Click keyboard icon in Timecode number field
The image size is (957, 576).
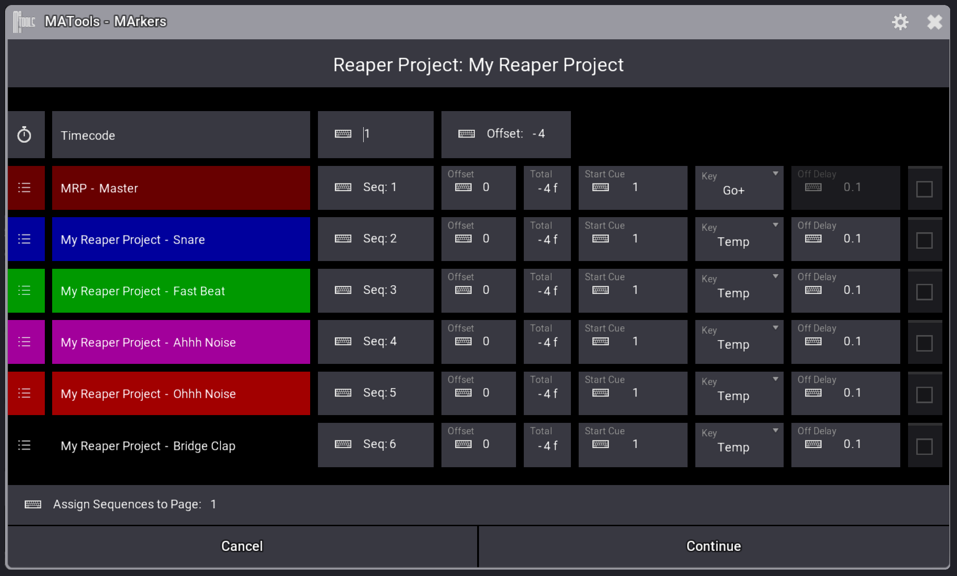[x=343, y=133]
